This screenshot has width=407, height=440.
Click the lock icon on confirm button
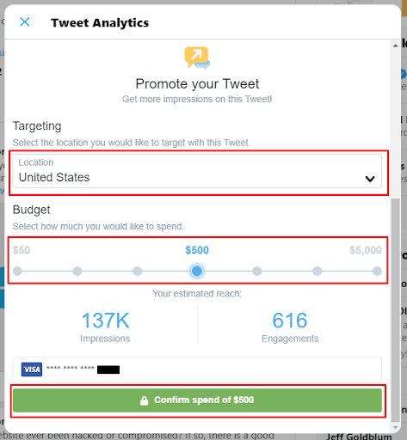[145, 400]
